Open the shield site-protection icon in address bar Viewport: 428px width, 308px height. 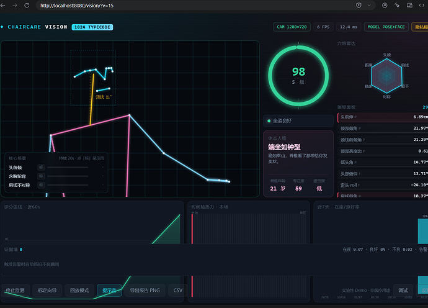pyautogui.click(x=359, y=5)
